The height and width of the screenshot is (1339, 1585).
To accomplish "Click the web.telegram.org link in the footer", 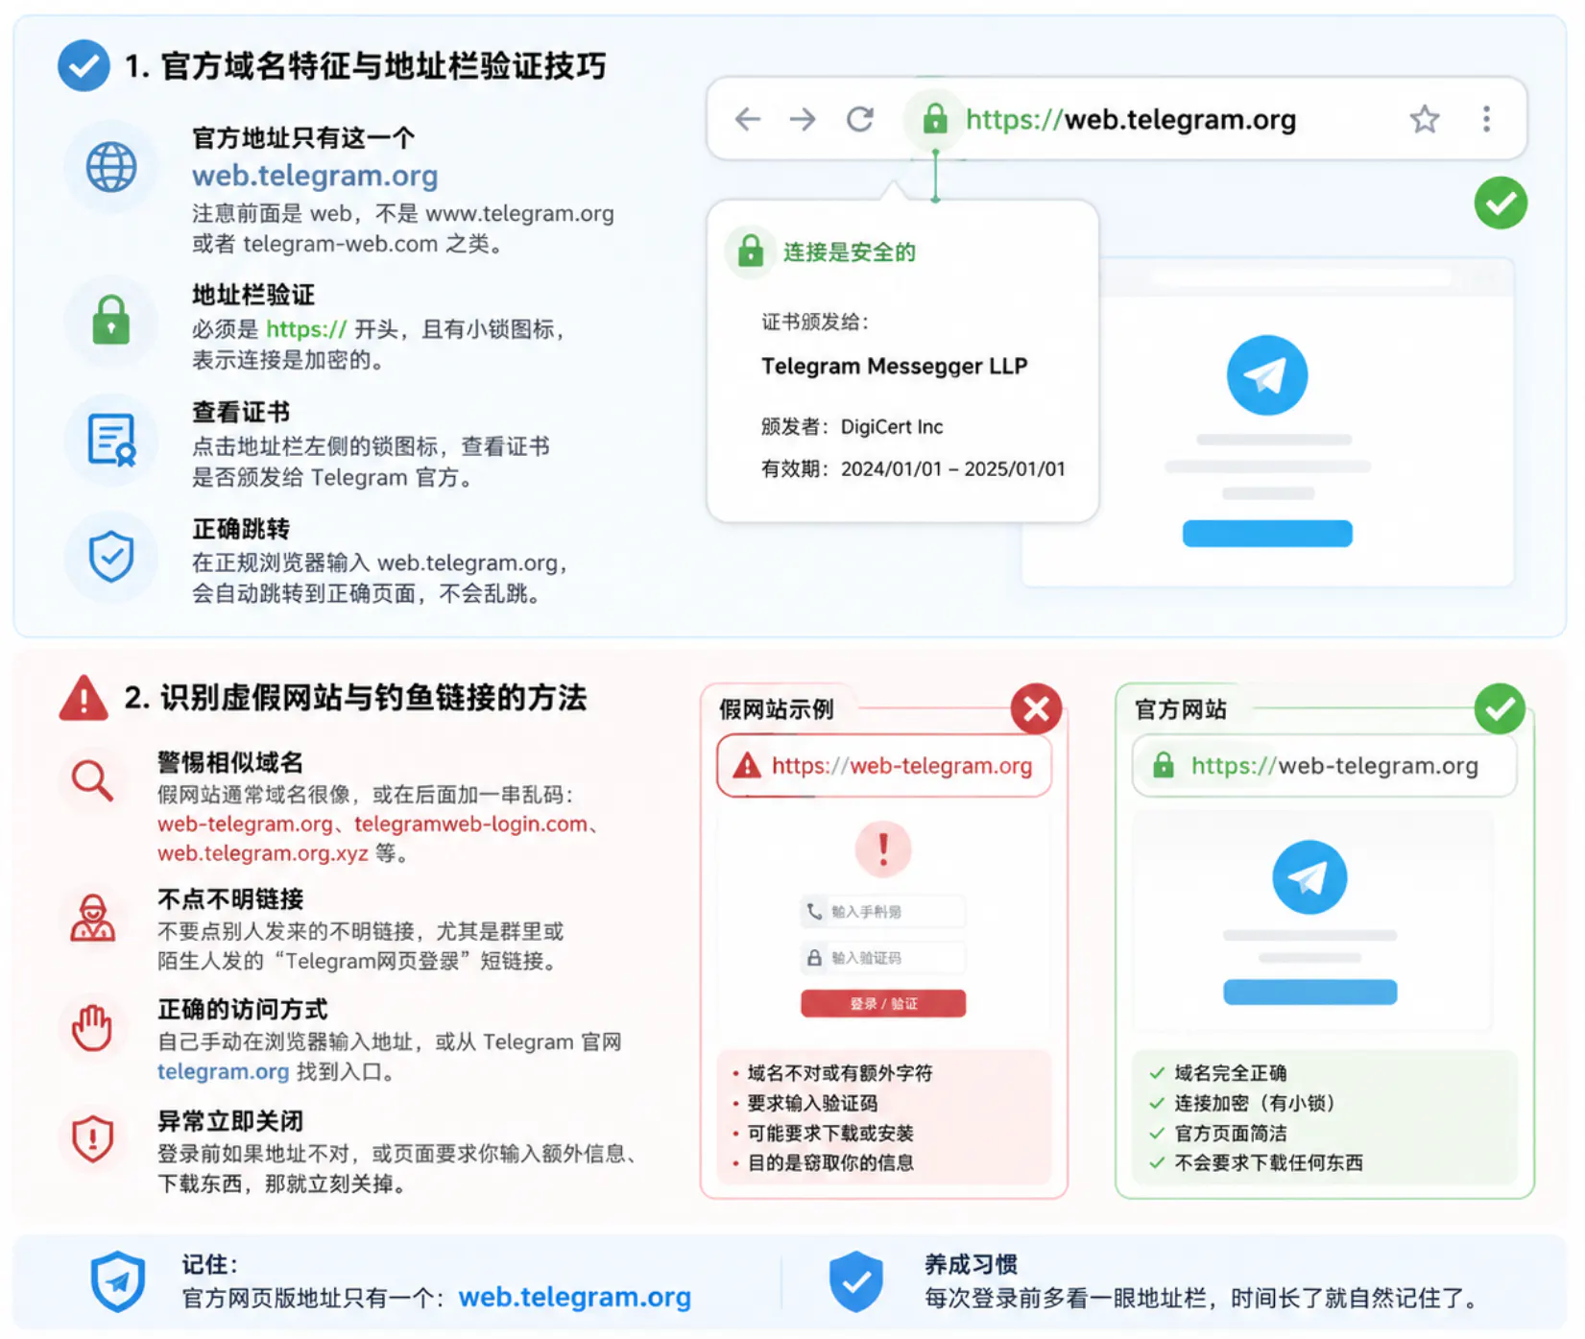I will pyautogui.click(x=574, y=1297).
